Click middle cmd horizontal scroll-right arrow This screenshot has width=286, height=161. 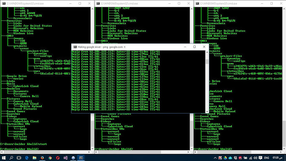coord(188,152)
